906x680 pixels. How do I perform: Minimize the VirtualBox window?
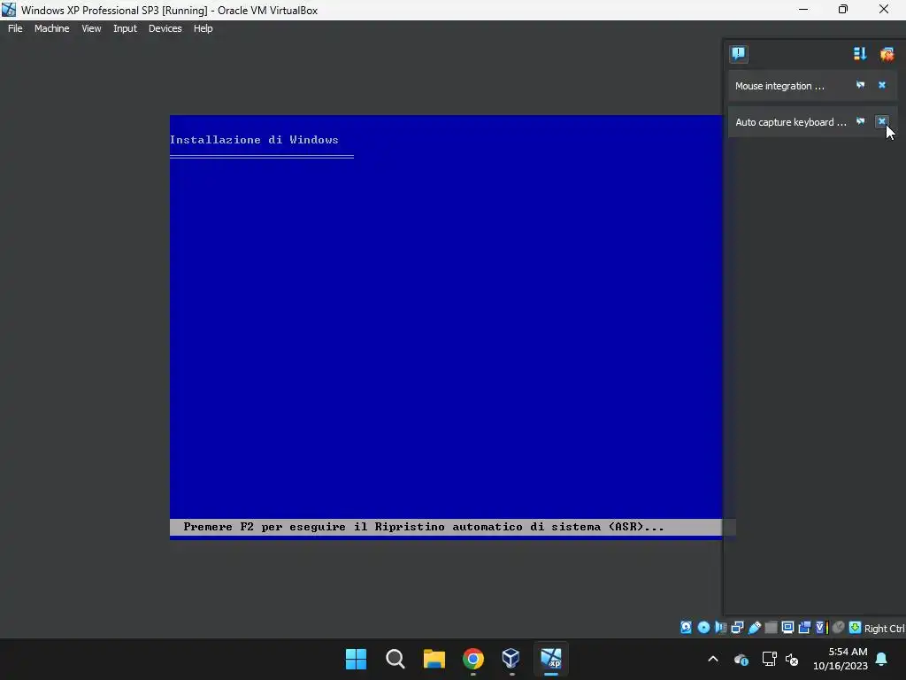[x=803, y=9]
